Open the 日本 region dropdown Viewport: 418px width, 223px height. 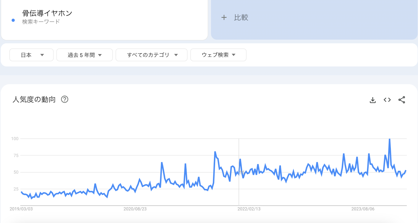tap(32, 55)
